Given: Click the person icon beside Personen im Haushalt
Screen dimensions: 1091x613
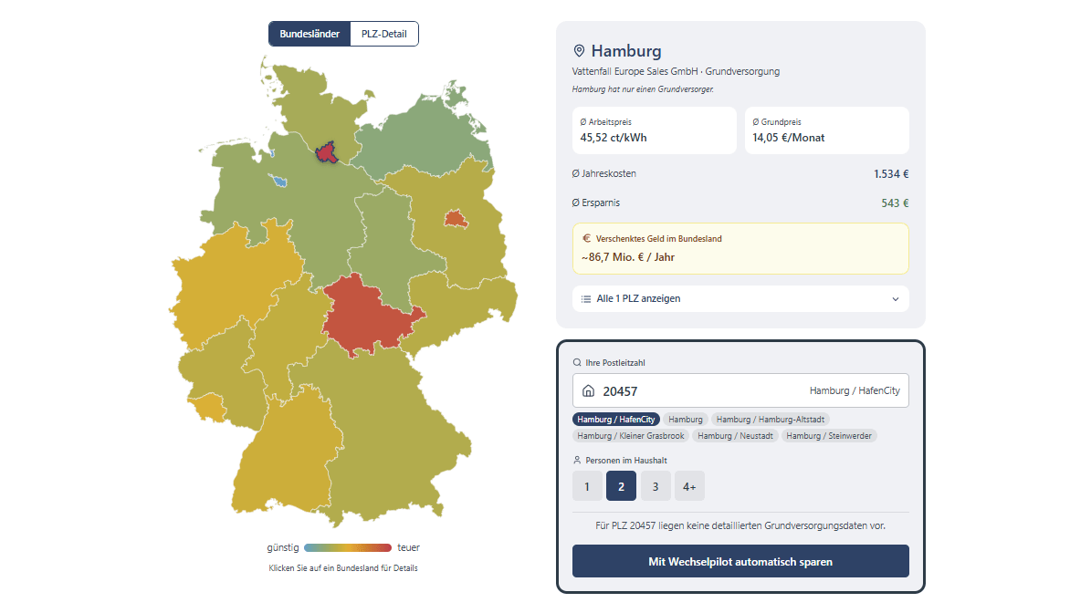Looking at the screenshot, I should [576, 460].
